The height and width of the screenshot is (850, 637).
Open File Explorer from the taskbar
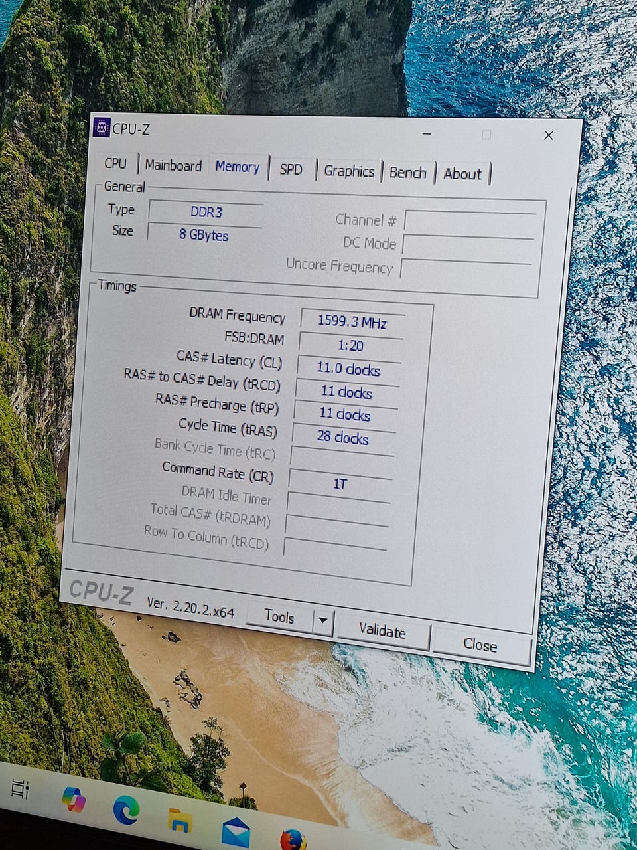click(180, 821)
